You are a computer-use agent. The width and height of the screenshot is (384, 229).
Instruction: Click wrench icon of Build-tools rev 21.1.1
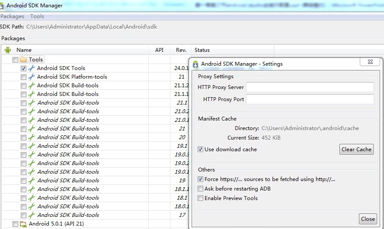31,94
